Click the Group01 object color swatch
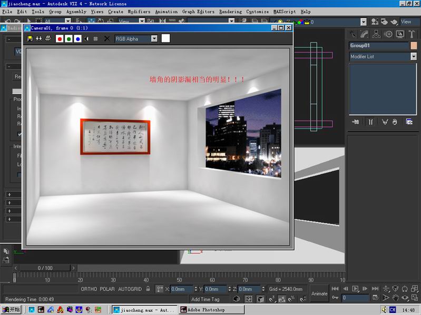The width and height of the screenshot is (421, 315). point(414,46)
